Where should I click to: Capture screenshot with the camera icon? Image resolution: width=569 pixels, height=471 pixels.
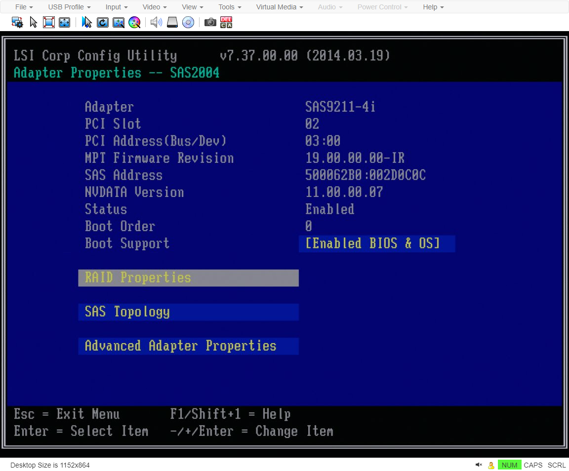pos(210,23)
